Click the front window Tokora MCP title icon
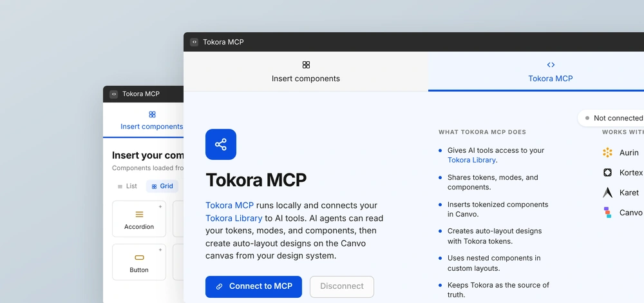 tap(194, 42)
